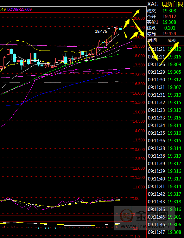Image resolution: width=184 pixels, height=238 pixels.
Task: Click the 11.000 price axis label
Action: click(139, 187)
